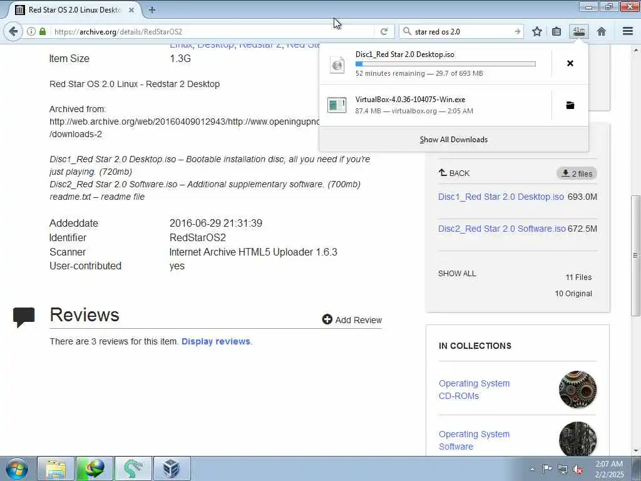The height and width of the screenshot is (481, 641).
Task: Click the 2 files download button
Action: tap(577, 173)
